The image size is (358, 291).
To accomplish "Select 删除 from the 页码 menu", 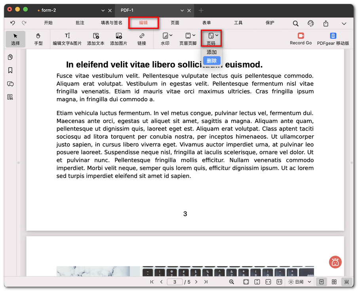I will tap(211, 60).
